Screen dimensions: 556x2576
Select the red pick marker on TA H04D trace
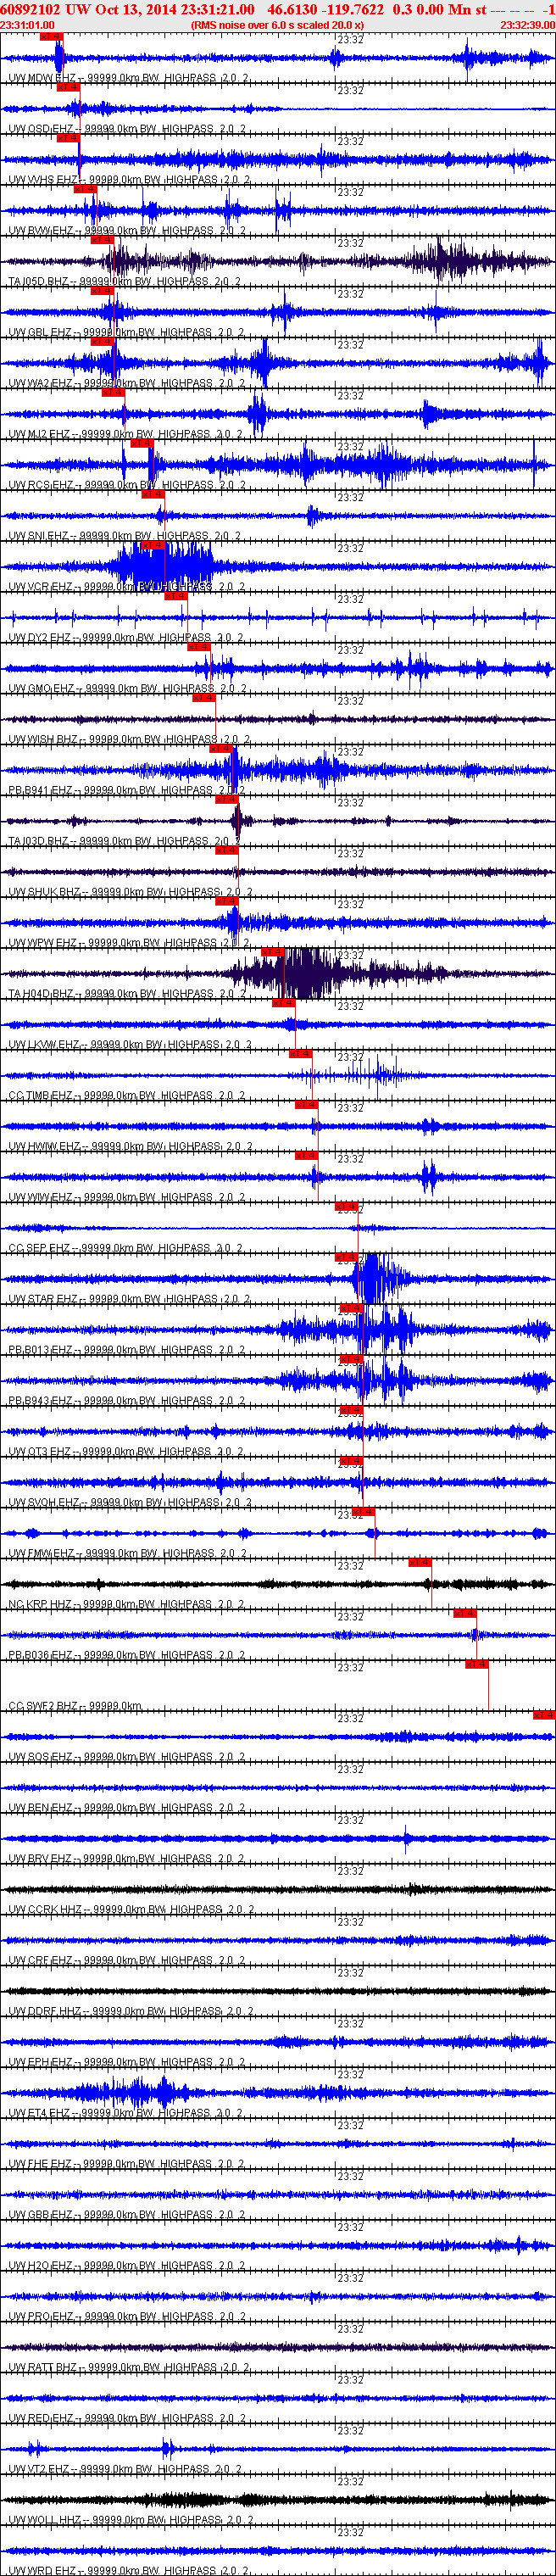coord(272,952)
